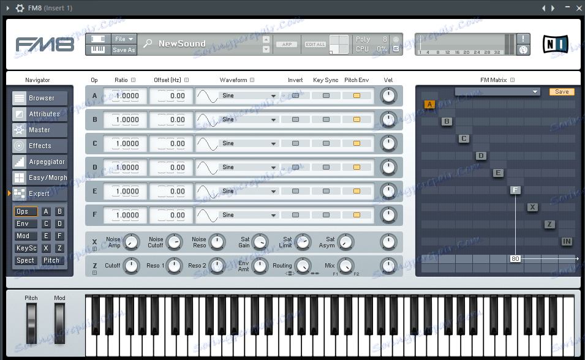Click the Mod wheel
585x360 pixels.
59,323
